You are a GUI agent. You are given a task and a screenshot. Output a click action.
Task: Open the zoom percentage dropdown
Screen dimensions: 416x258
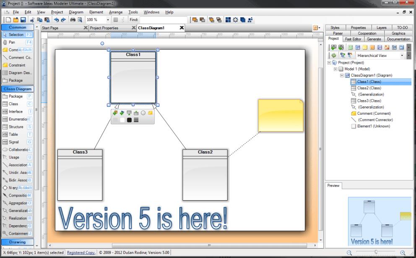click(108, 20)
